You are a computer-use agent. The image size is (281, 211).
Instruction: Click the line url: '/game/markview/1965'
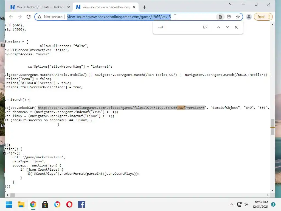point(39,157)
